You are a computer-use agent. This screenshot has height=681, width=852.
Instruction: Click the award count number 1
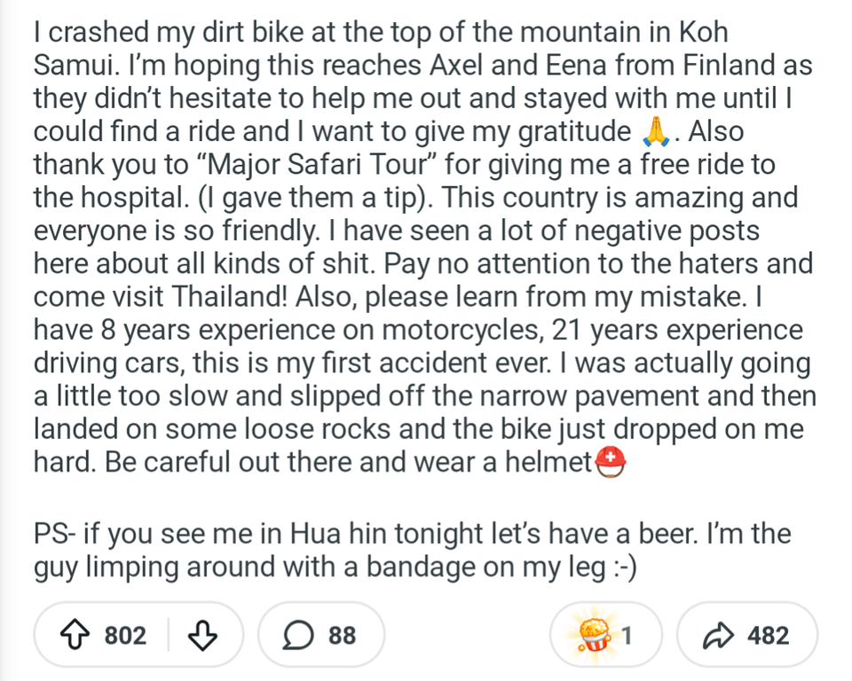coord(627,635)
